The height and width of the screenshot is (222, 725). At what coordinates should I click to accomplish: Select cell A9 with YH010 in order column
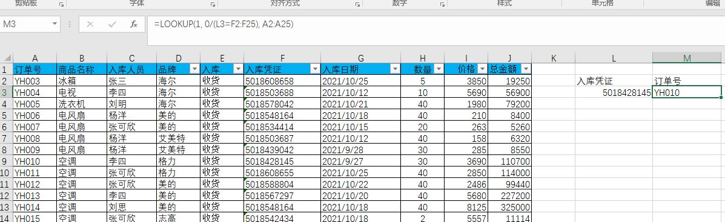(x=35, y=161)
